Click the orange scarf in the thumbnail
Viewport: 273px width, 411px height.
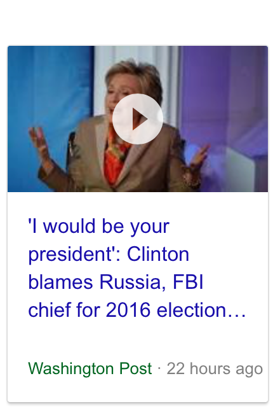(115, 157)
